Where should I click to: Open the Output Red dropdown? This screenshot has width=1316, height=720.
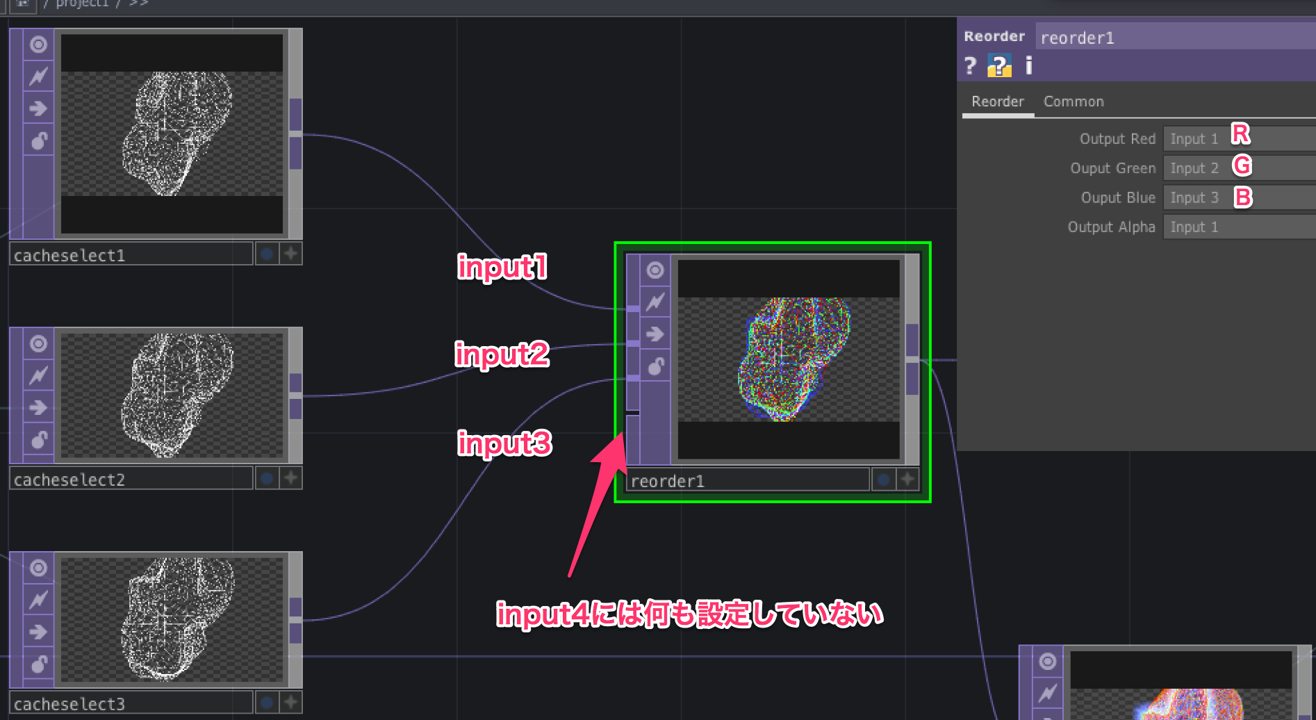(1240, 138)
